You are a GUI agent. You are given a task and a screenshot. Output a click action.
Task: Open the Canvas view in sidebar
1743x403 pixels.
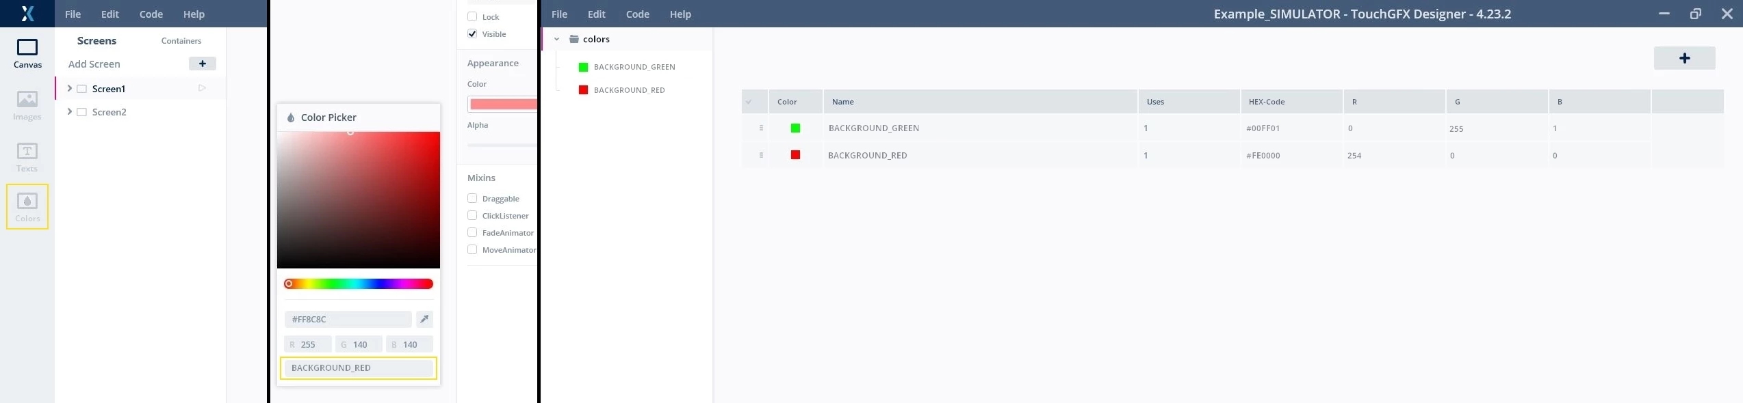pos(27,53)
